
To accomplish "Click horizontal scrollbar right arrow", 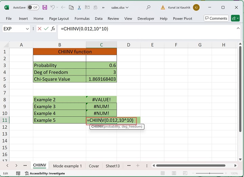I will click(236, 165).
